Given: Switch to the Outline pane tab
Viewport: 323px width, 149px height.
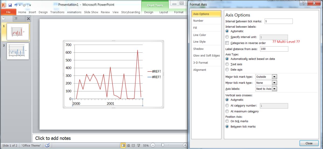Looking at the screenshot, I should coord(16,19).
